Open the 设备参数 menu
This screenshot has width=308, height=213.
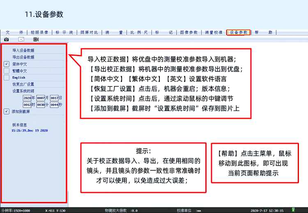click(239, 32)
